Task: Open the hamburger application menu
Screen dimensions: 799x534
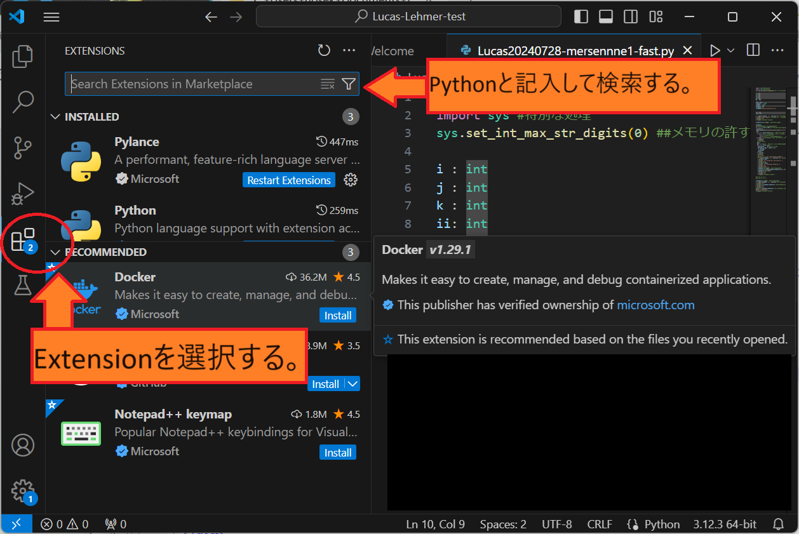Action: pos(51,17)
